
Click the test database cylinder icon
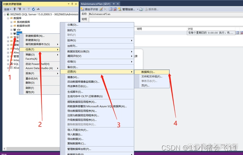pos(15,33)
